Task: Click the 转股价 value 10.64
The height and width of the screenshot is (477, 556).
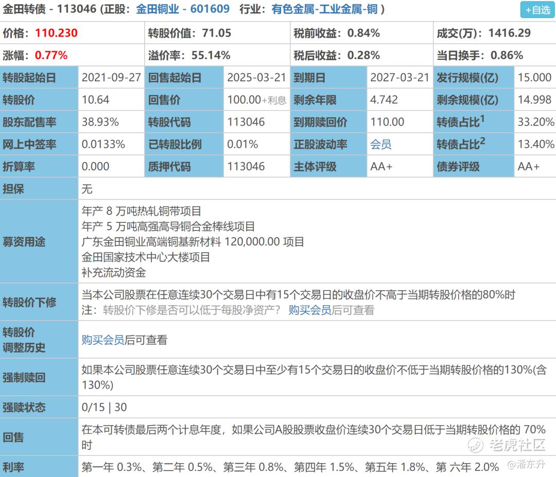Action: pyautogui.click(x=95, y=100)
